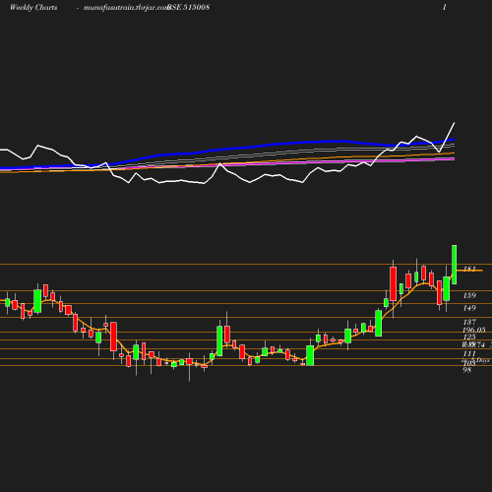Click the 137 price level label
492x492 pixels.
click(x=469, y=322)
